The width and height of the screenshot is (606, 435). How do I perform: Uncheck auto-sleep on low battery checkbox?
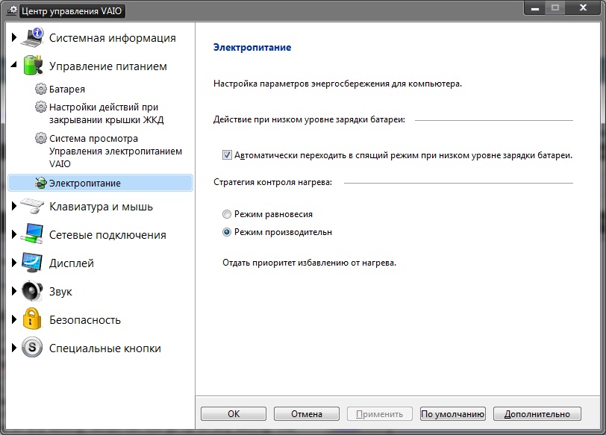[x=227, y=155]
